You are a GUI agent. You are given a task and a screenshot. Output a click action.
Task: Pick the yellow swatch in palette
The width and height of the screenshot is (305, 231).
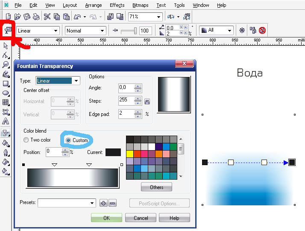click(x=129, y=154)
